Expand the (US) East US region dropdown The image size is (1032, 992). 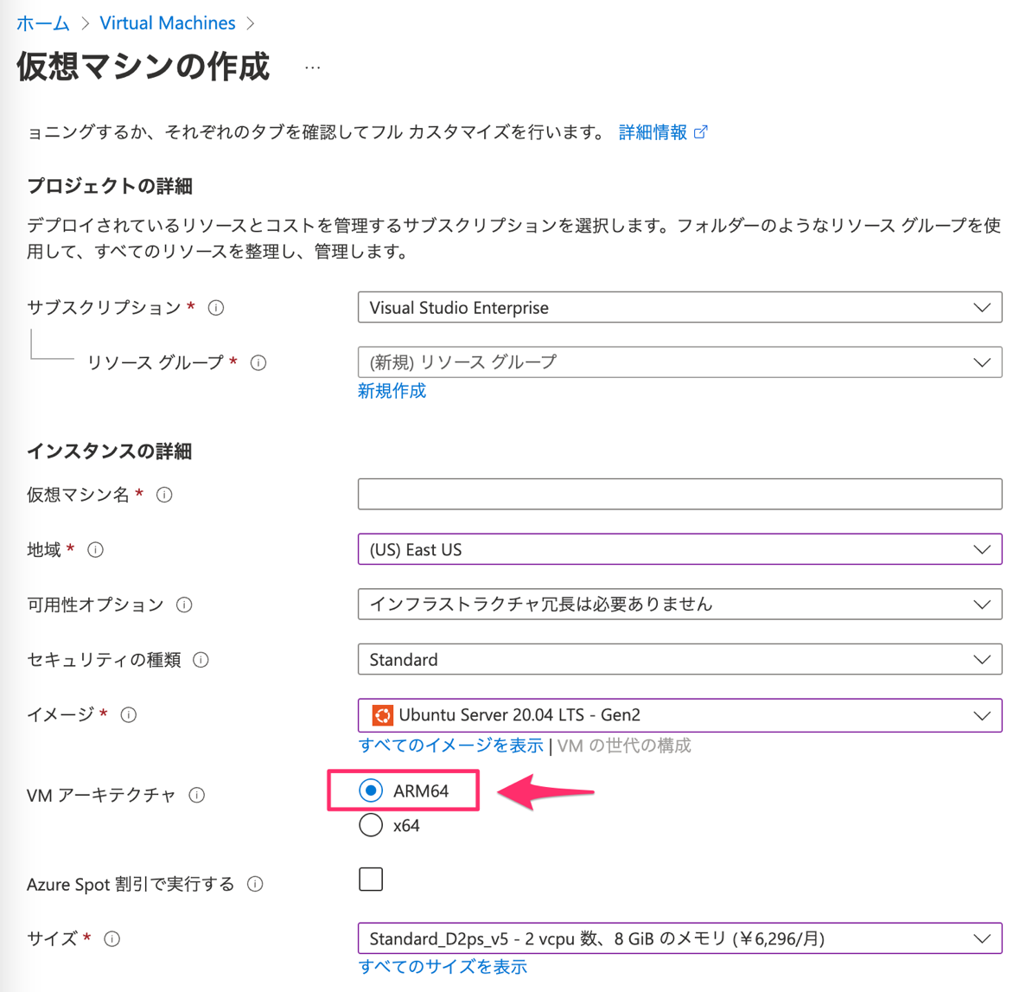pyautogui.click(x=679, y=550)
